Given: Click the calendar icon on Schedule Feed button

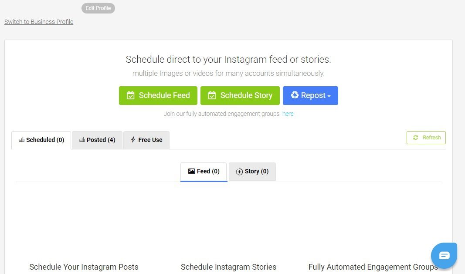Looking at the screenshot, I should (x=131, y=95).
